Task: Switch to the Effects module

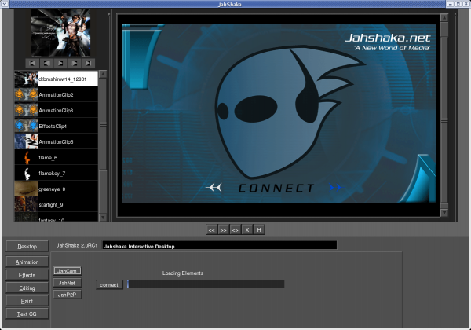Action: tap(27, 275)
